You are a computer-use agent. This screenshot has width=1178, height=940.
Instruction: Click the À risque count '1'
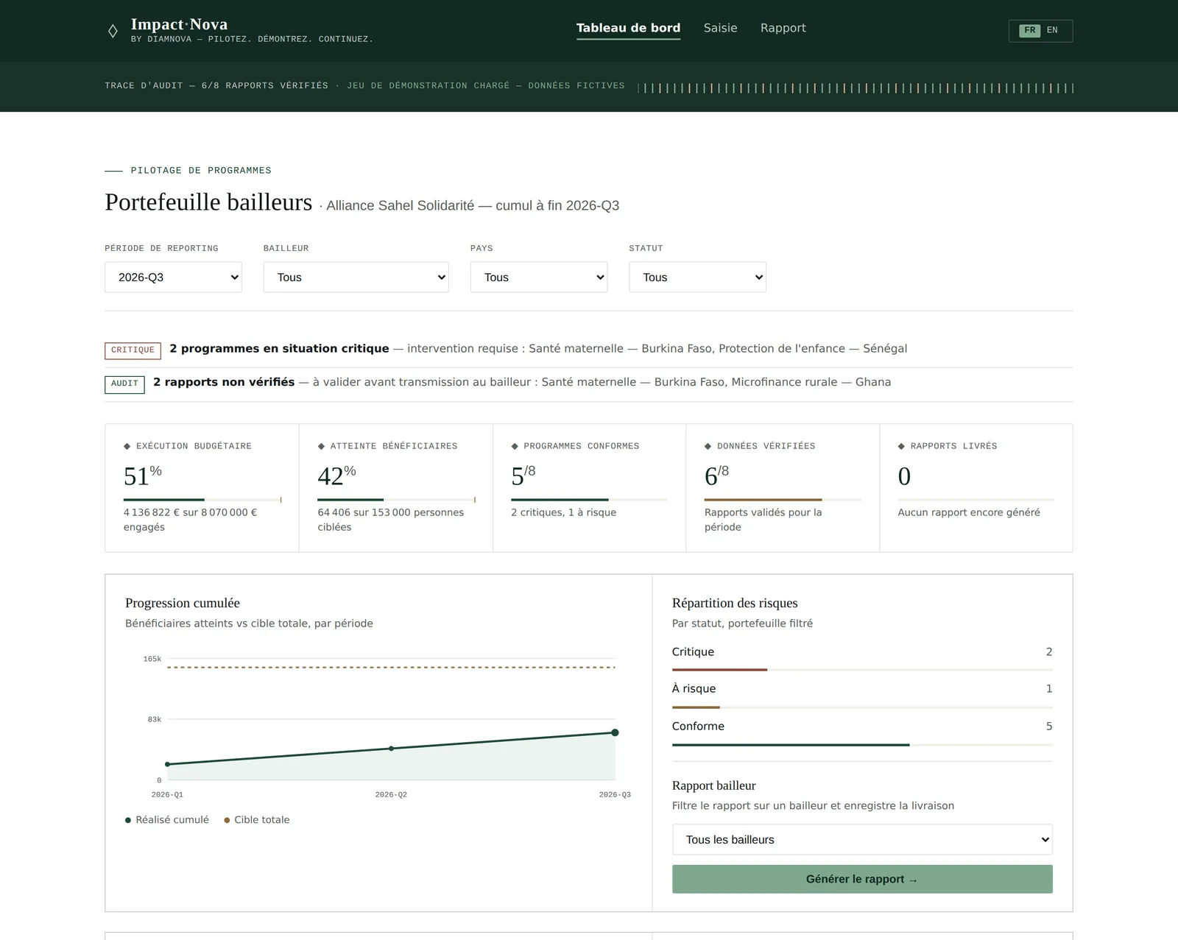pyautogui.click(x=1049, y=689)
